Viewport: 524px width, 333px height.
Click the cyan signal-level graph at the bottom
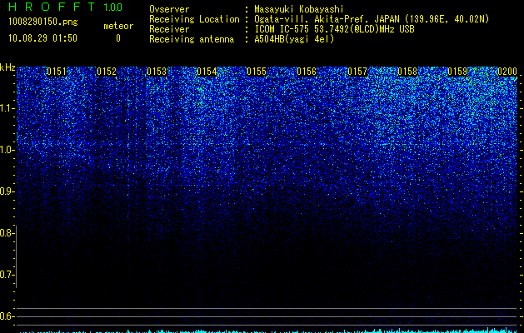click(268, 331)
